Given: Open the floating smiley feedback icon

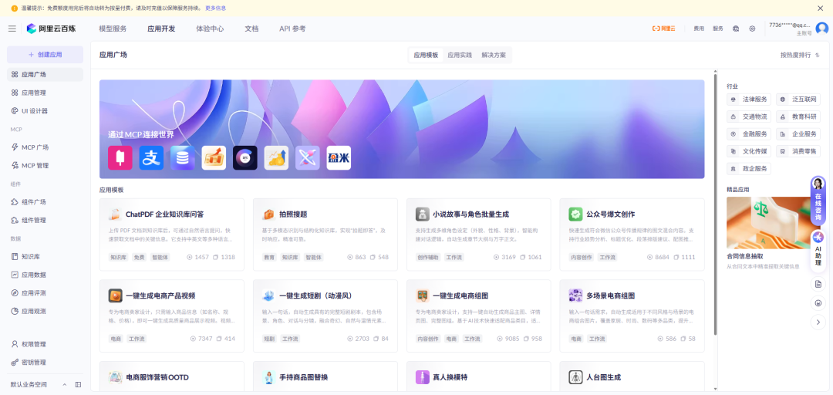Looking at the screenshot, I should (x=818, y=303).
